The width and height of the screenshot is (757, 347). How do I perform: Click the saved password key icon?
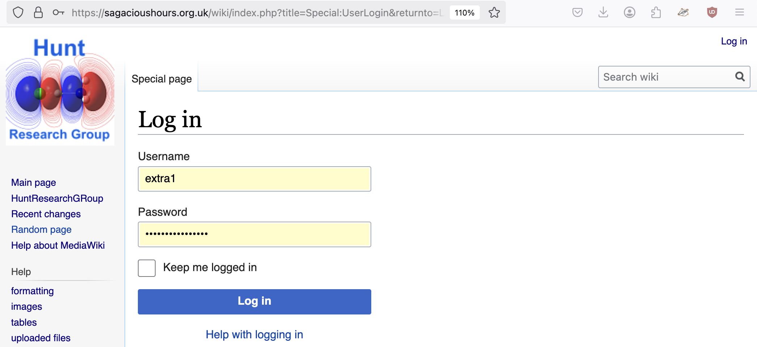point(58,12)
